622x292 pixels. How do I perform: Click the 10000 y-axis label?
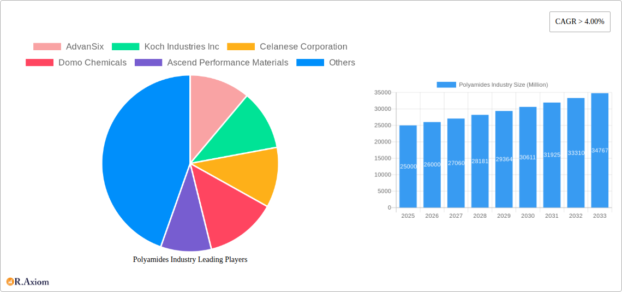pos(382,175)
